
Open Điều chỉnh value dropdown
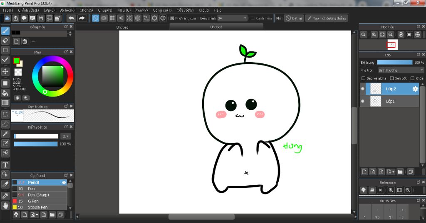pos(232,18)
